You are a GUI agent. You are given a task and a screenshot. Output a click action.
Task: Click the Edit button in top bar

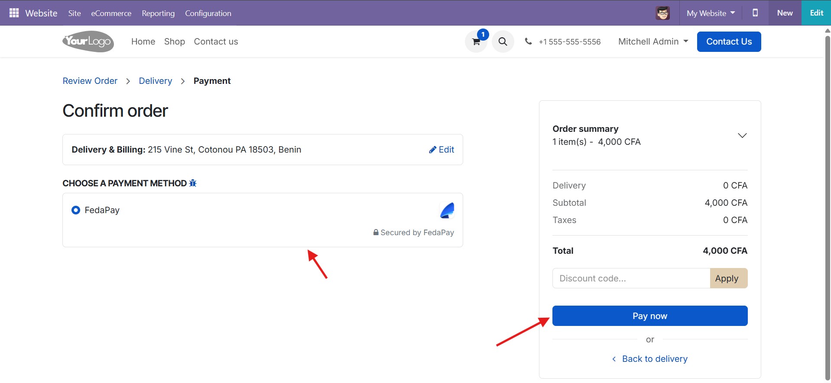coord(816,13)
